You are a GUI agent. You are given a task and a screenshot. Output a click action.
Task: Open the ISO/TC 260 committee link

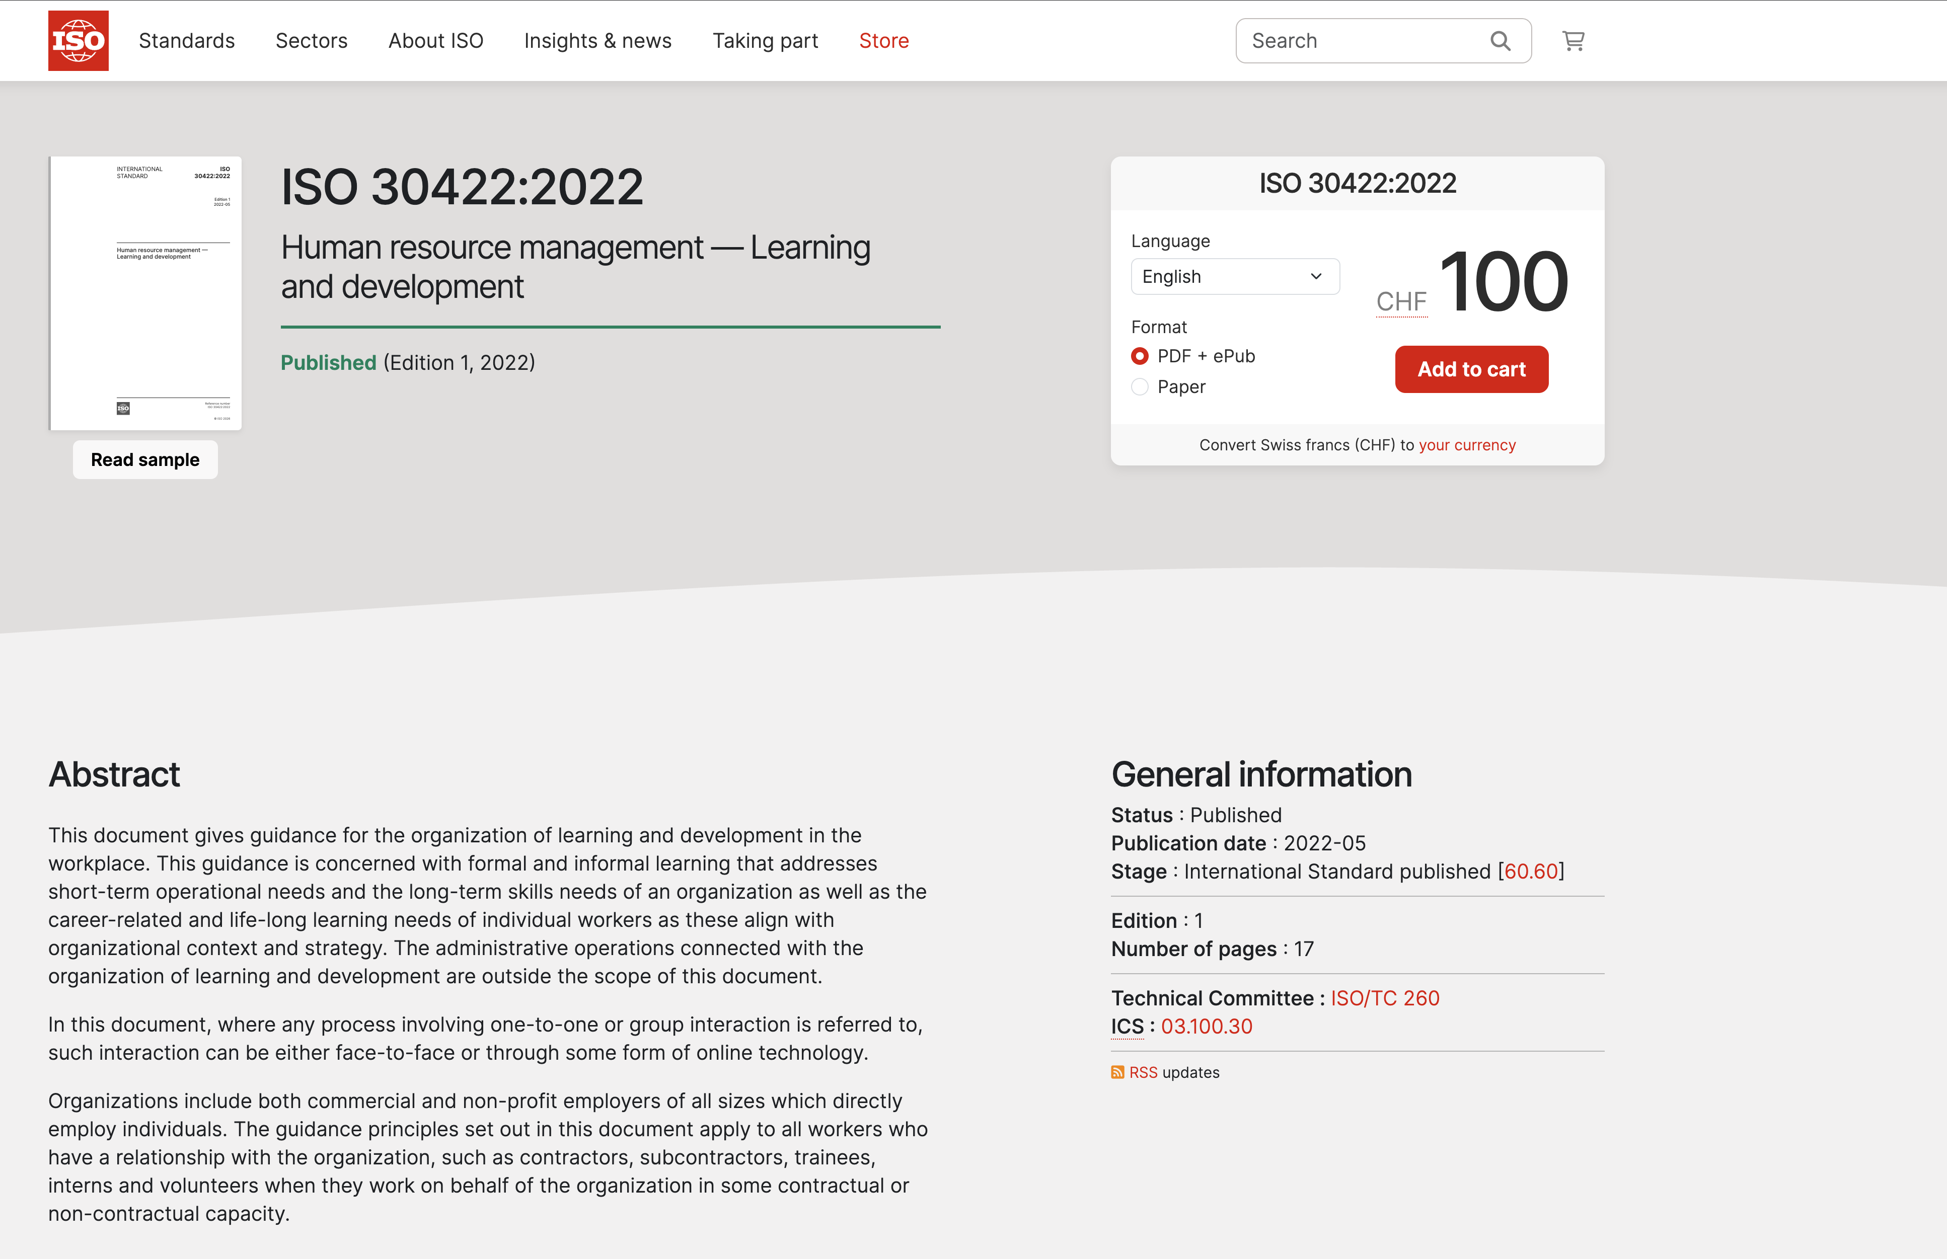click(x=1385, y=998)
